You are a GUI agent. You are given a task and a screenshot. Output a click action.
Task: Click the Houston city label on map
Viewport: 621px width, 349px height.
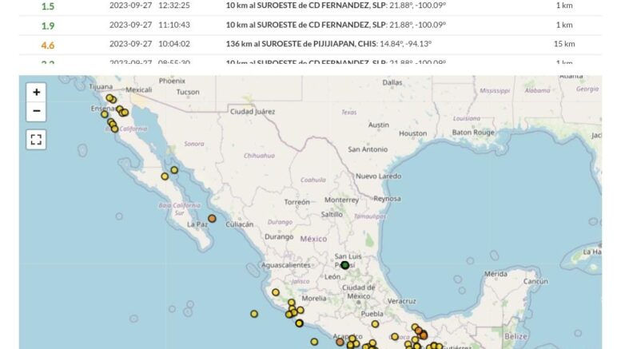pos(413,133)
